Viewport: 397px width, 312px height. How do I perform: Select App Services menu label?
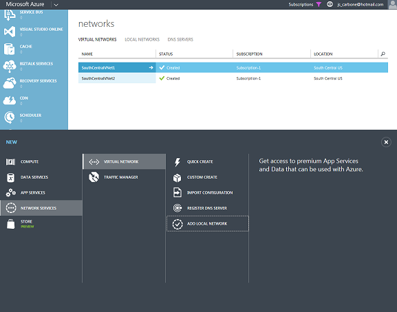[x=33, y=192]
